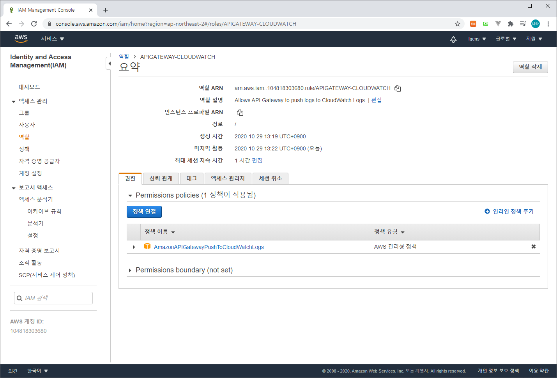
Task: Collapse the 액세스 관리 sidebar section
Action: coord(14,102)
